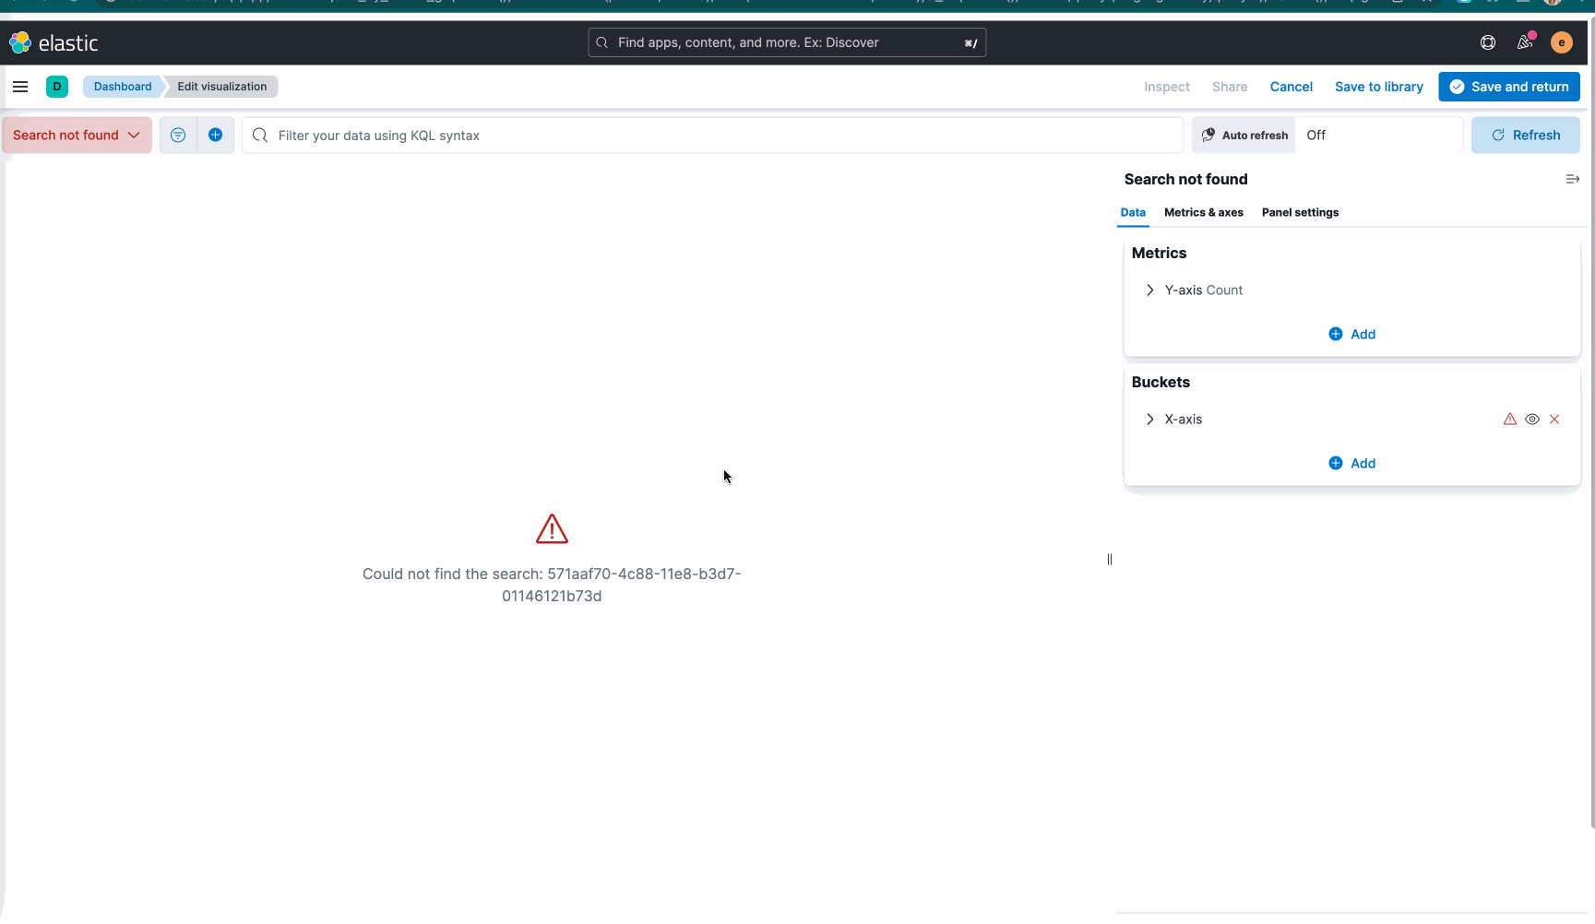Open the saved filters menu icon
Image resolution: width=1595 pixels, height=924 pixels.
click(178, 136)
